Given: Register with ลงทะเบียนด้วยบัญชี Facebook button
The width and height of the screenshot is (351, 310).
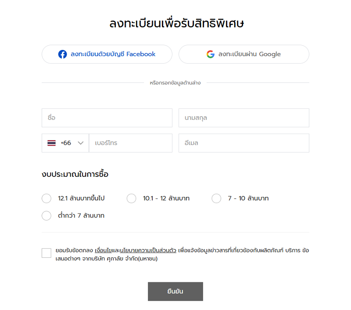Looking at the screenshot, I should (x=107, y=54).
